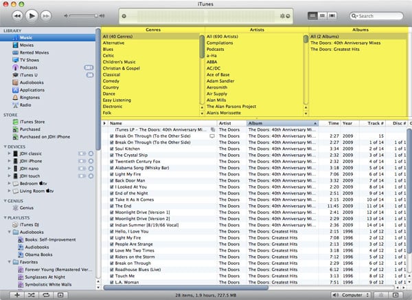Select Alternative in the Genres list
This screenshot has width=412, height=300.
[150, 43]
